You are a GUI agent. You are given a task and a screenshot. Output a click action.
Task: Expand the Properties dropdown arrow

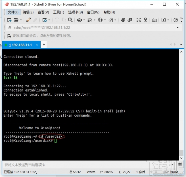pyautogui.click(x=49, y=20)
